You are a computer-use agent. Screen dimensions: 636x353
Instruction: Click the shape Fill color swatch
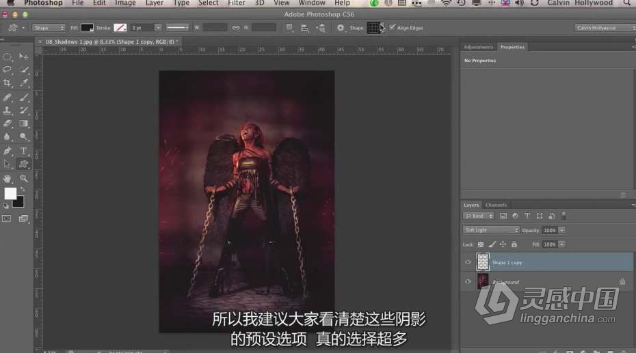pos(87,27)
